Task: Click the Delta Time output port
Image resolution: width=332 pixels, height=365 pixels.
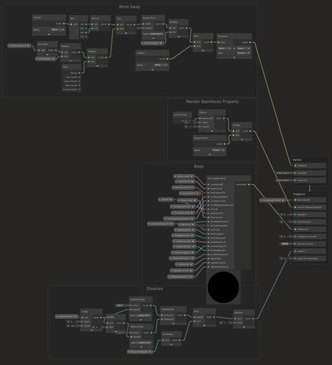Action: click(x=79, y=86)
